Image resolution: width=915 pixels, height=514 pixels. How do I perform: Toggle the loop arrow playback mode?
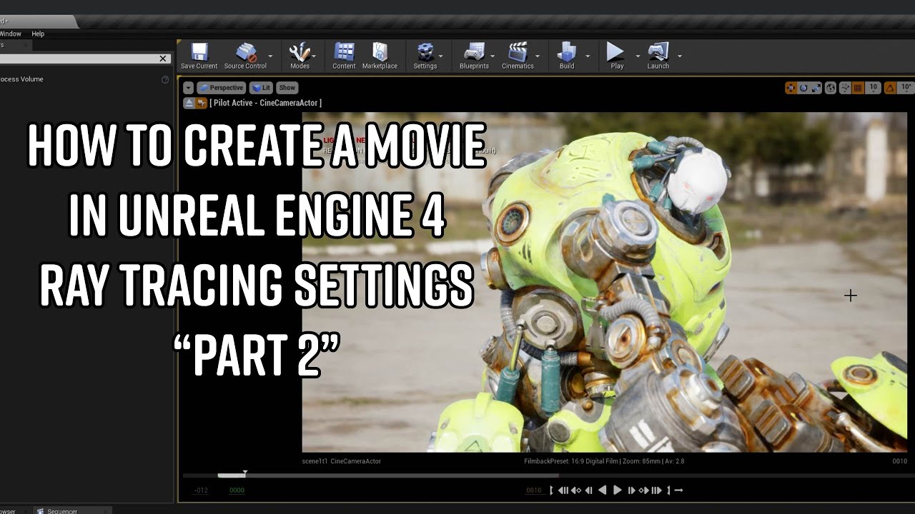(678, 490)
